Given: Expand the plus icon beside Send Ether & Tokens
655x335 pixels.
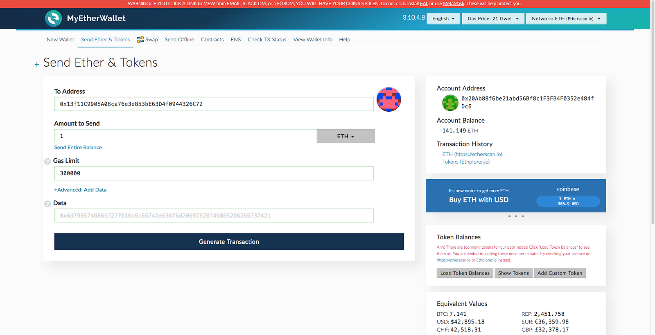Looking at the screenshot, I should coord(37,65).
